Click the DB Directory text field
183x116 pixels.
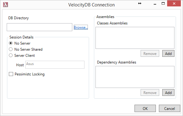tap(39, 27)
